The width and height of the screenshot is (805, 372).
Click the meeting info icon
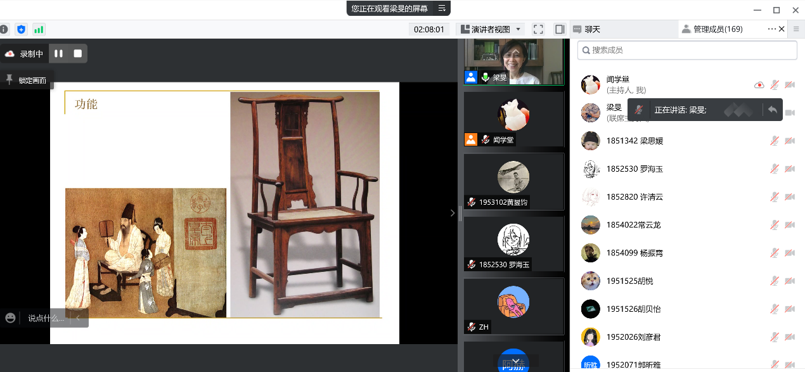[4, 29]
